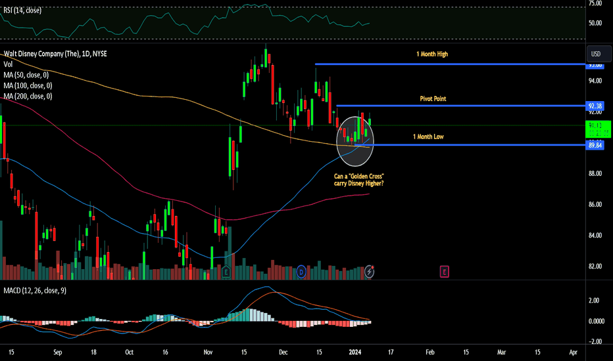Click the 75.00 RSI scale label
The width and height of the screenshot is (613, 361).
coord(595,3)
